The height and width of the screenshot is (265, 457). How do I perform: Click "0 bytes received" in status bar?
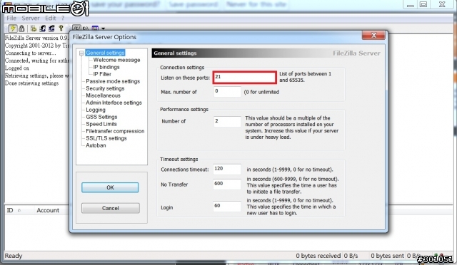point(318,256)
